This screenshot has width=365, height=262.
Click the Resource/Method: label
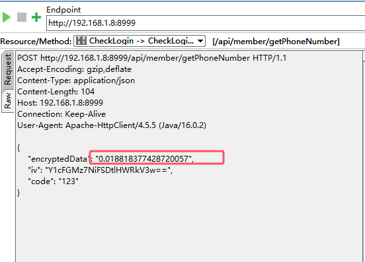[x=36, y=42]
